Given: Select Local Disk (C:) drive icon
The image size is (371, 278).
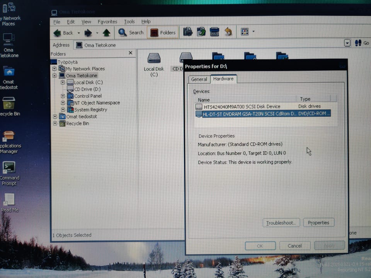Looking at the screenshot, I should [154, 65].
